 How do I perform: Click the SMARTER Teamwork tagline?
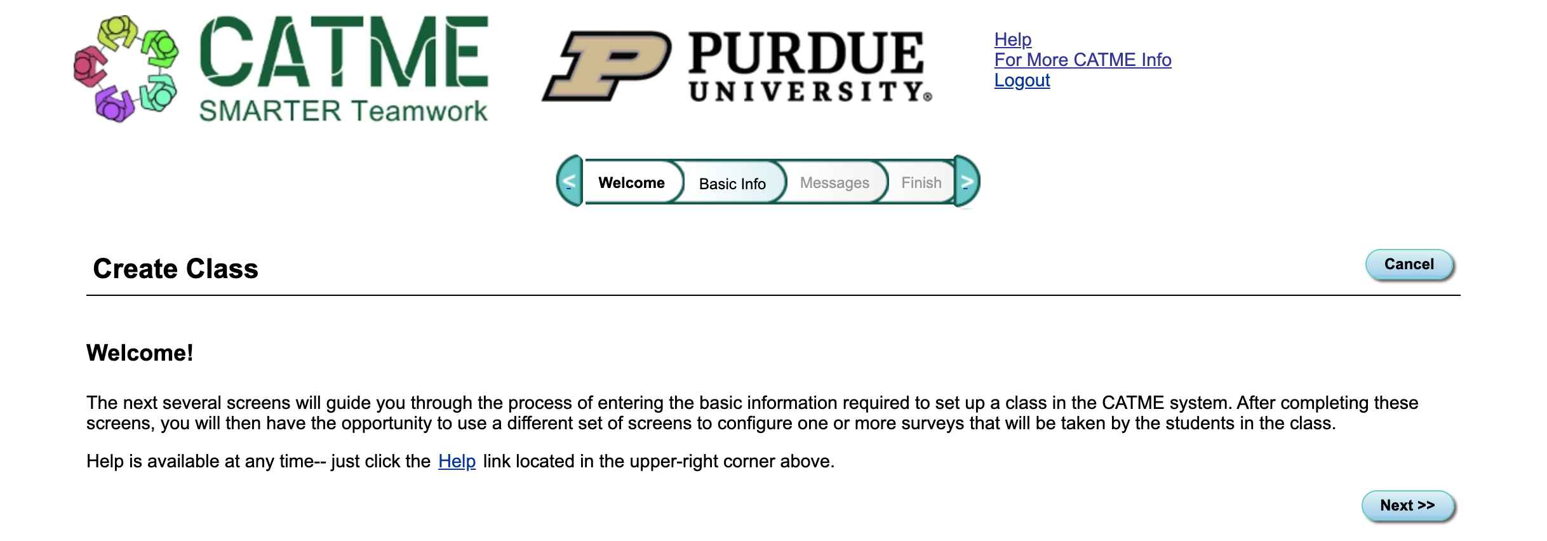pos(343,111)
